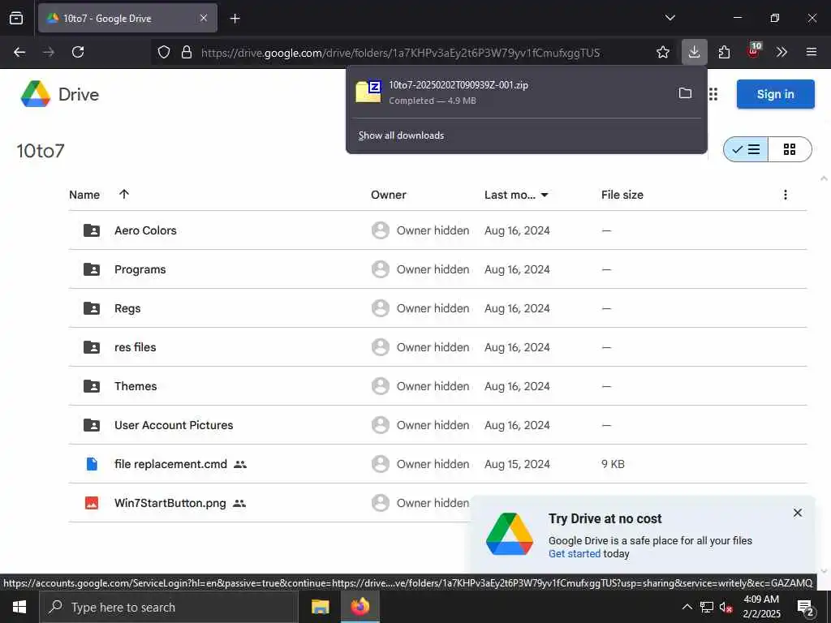The height and width of the screenshot is (623, 831).
Task: Open the Firefox View tab icon
Action: click(x=16, y=18)
